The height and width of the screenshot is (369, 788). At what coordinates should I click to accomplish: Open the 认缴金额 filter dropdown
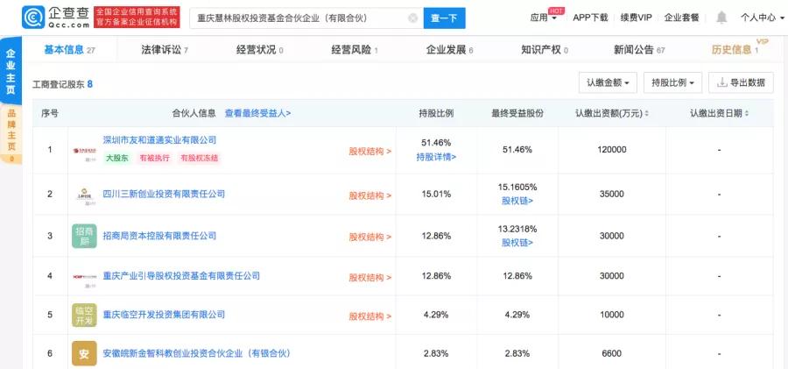(x=609, y=82)
